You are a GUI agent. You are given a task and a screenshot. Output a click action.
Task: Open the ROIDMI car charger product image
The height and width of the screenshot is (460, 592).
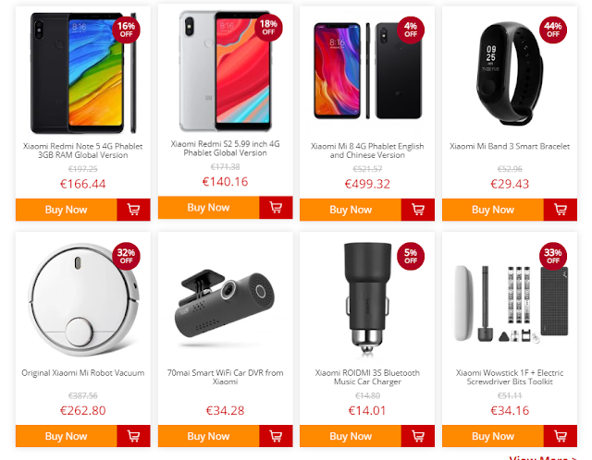click(x=367, y=297)
